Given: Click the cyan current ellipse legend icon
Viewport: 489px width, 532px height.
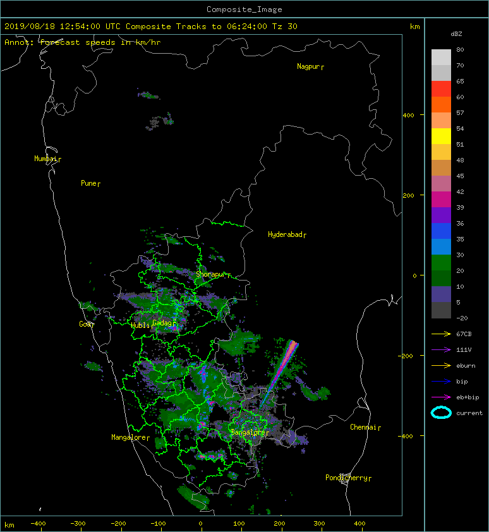Looking at the screenshot, I should [x=441, y=413].
